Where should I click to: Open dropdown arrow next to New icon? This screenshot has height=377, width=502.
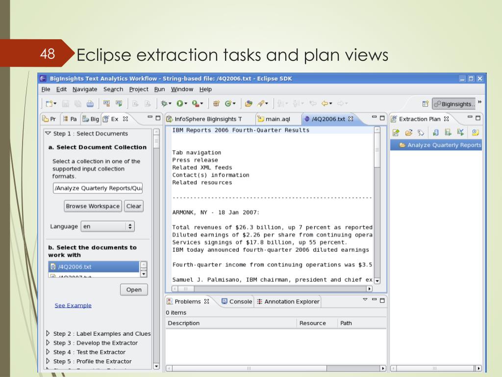pos(55,104)
